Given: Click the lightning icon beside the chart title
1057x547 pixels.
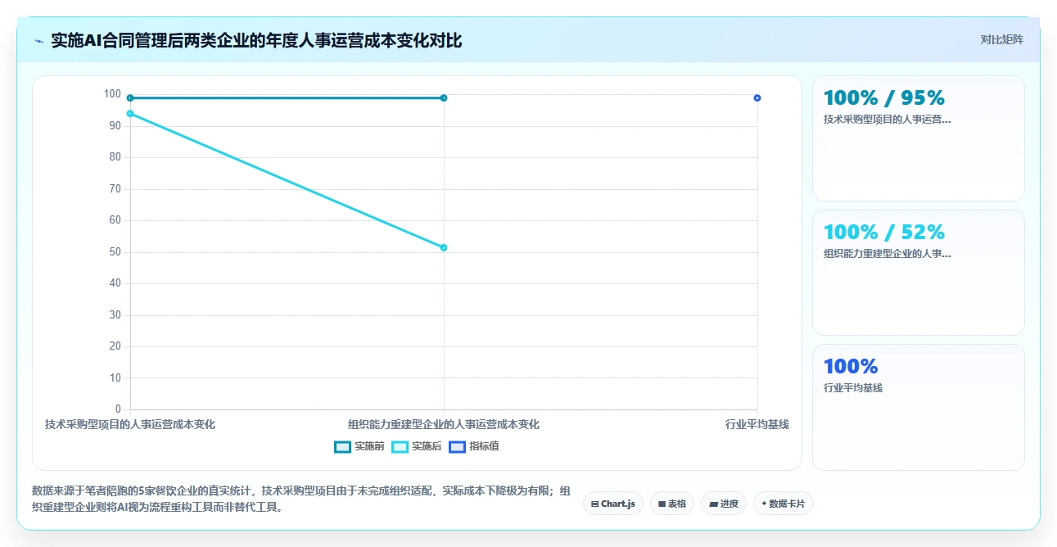Looking at the screenshot, I should [39, 40].
